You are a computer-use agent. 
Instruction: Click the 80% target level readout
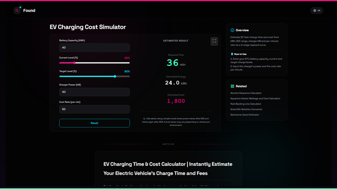click(127, 71)
